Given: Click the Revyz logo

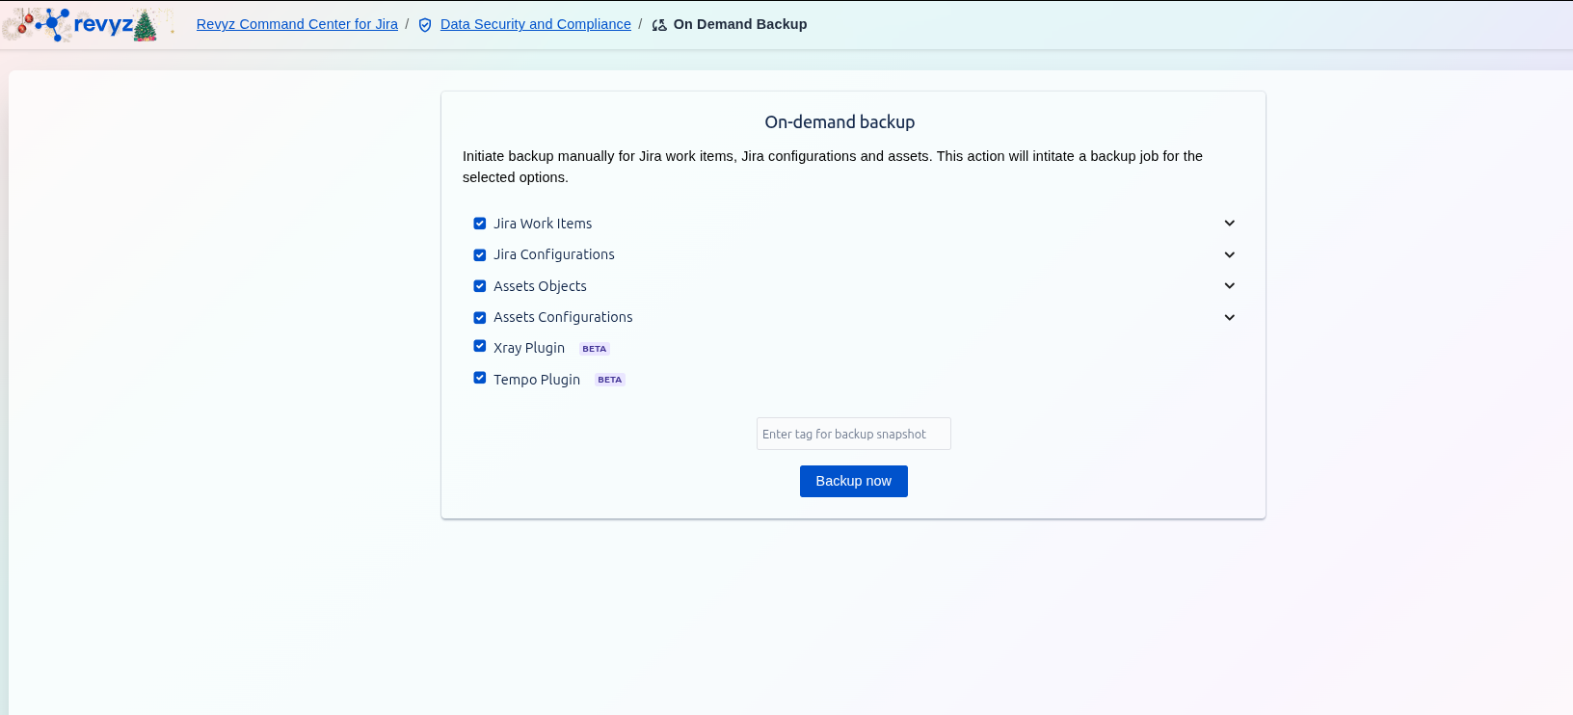Looking at the screenshot, I should point(87,25).
